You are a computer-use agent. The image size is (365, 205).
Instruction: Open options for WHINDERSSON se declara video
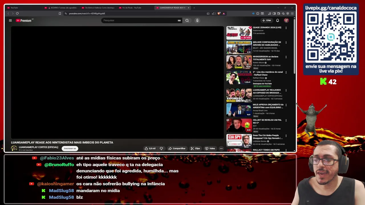click(x=286, y=57)
